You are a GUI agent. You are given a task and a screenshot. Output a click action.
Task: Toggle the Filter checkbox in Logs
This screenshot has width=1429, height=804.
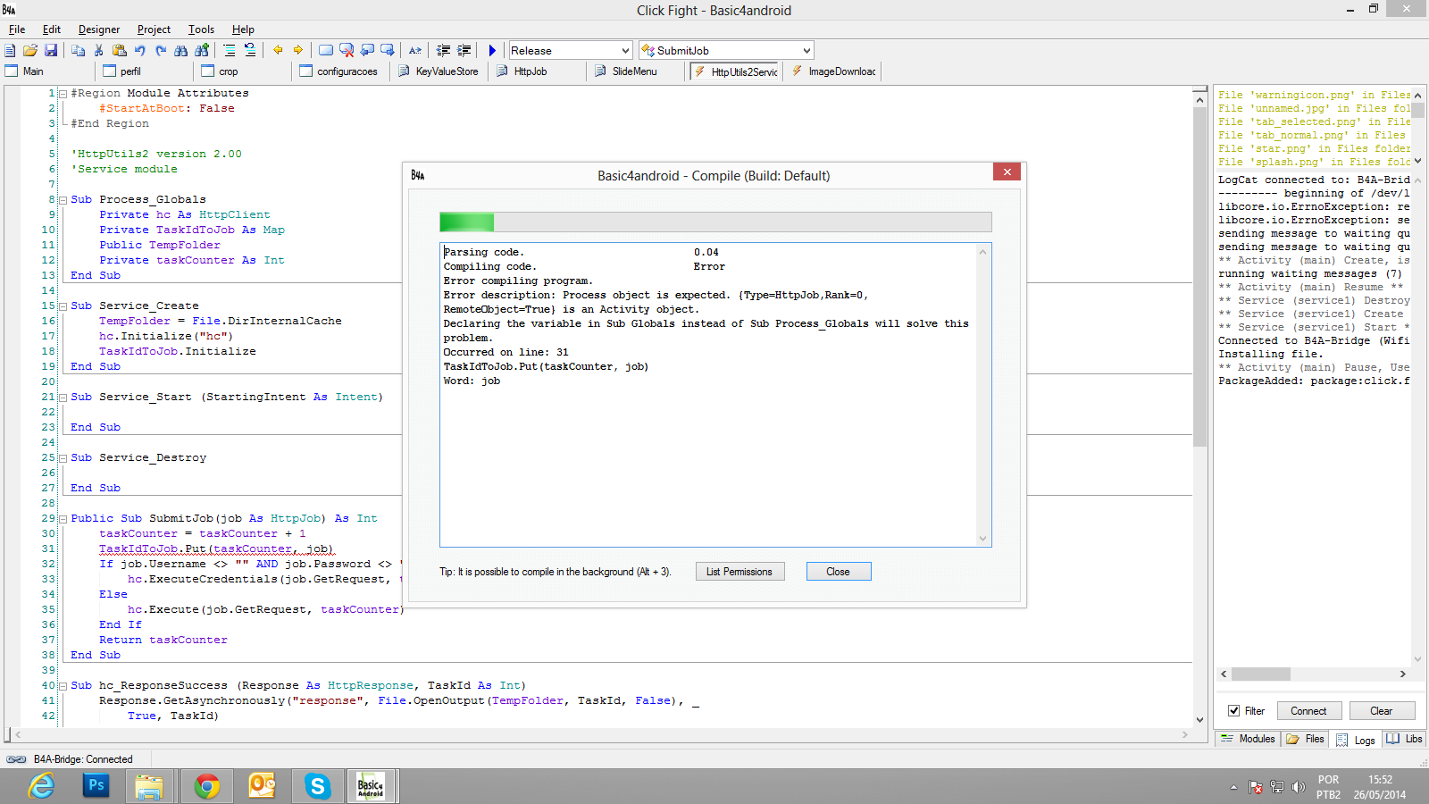(1233, 711)
